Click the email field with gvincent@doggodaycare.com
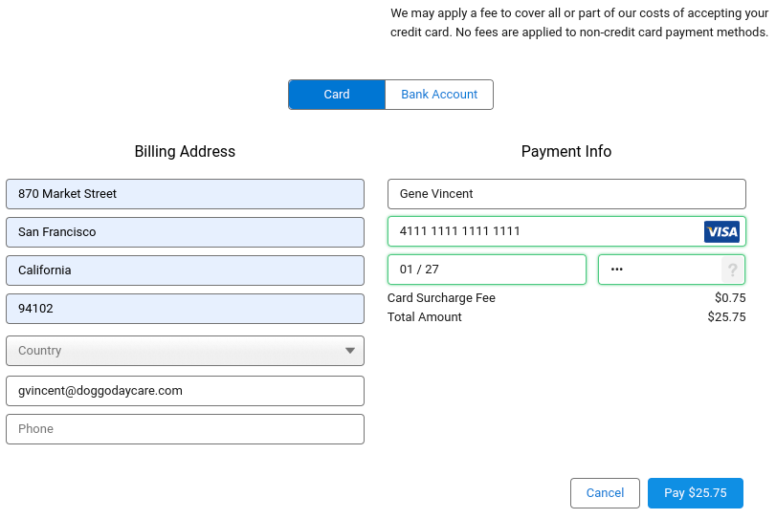 185,391
